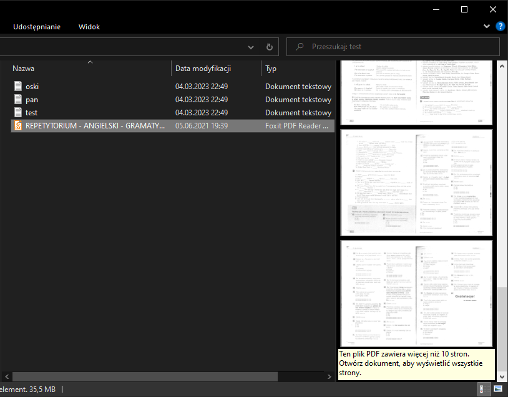Close the File Explorer window
This screenshot has width=508, height=397.
(x=493, y=9)
